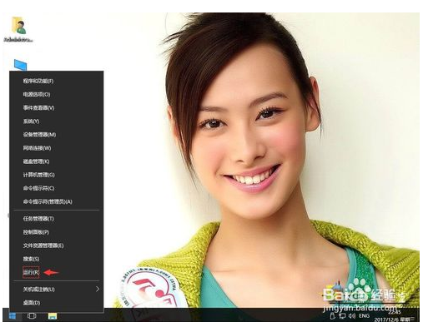Launch File Explorer from the taskbar
This screenshot has width=423, height=322.
(x=53, y=315)
